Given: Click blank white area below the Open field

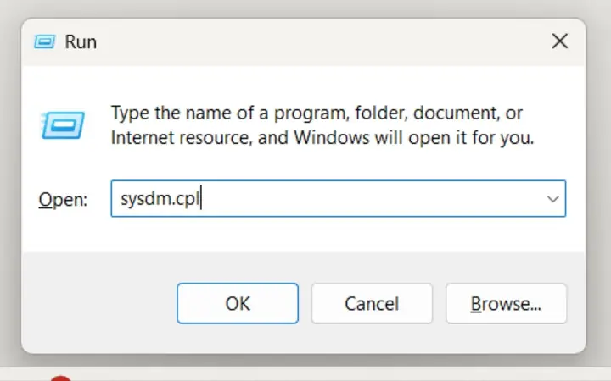Looking at the screenshot, I should [x=304, y=235].
